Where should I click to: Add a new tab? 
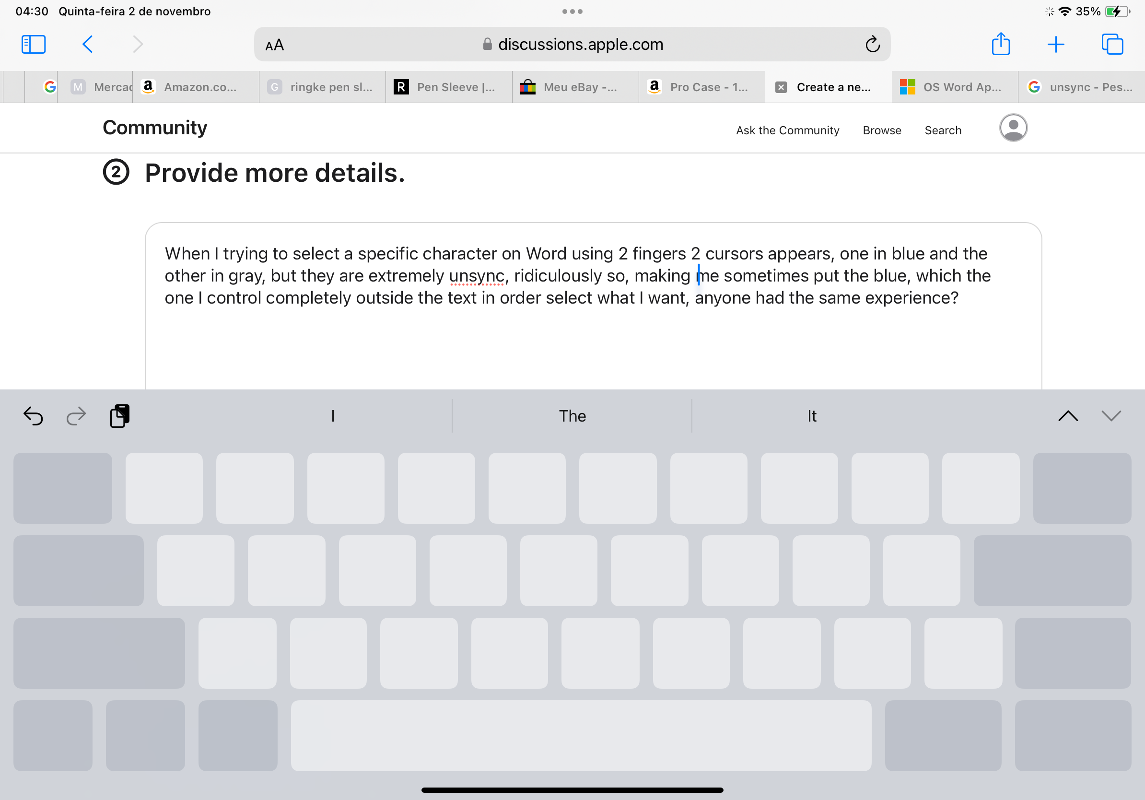(x=1056, y=45)
